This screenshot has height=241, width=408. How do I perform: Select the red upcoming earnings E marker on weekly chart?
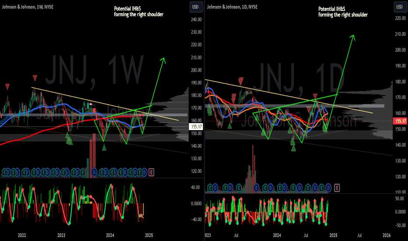(151, 172)
